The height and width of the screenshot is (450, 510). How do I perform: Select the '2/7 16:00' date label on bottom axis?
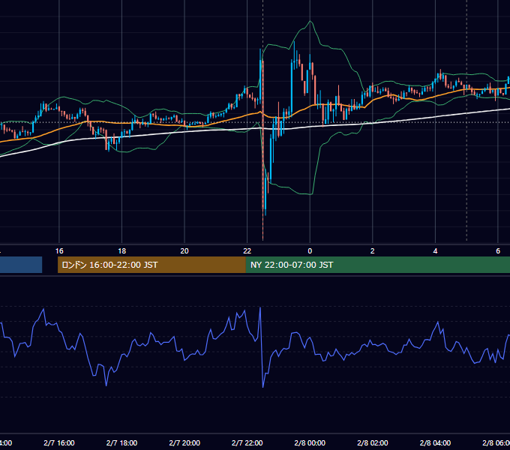point(59,443)
